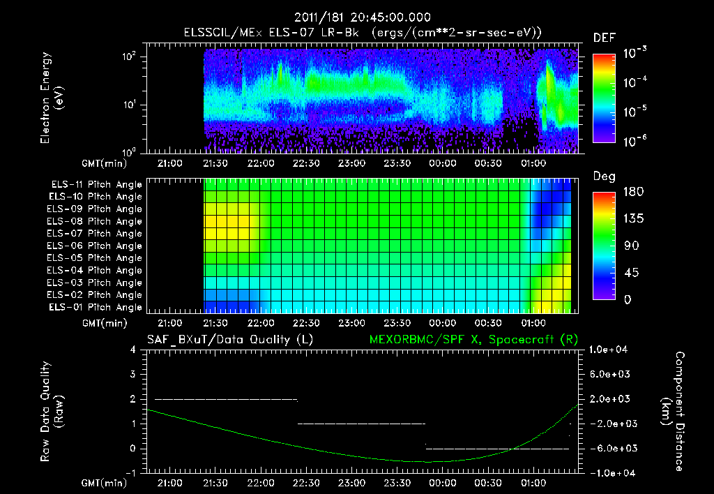Image resolution: width=714 pixels, height=494 pixels.
Task: Click the 10^-4 tick on DEF color bar
Action: click(x=635, y=82)
